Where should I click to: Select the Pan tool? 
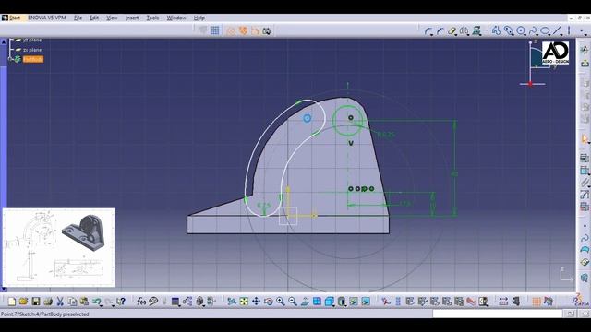click(256, 302)
